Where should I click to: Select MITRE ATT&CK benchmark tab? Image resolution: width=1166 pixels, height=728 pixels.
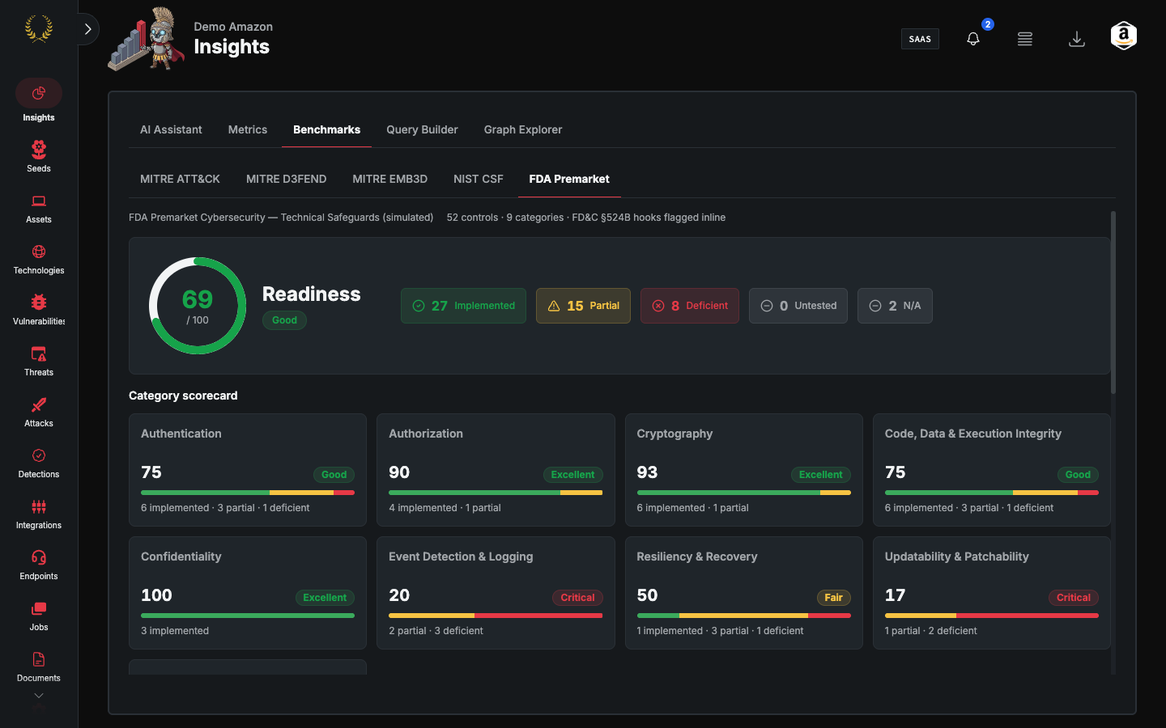(x=180, y=179)
